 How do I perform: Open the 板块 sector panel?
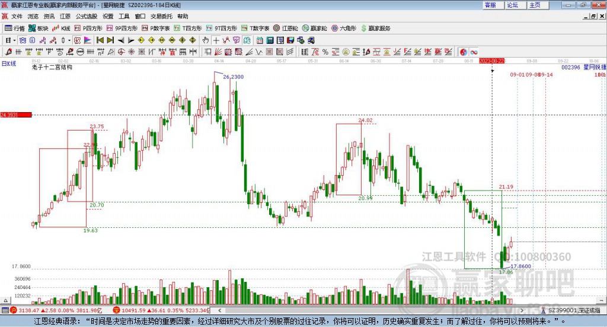39,28
